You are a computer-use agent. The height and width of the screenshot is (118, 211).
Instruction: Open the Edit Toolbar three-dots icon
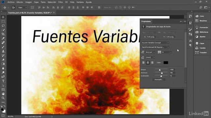click(3, 102)
